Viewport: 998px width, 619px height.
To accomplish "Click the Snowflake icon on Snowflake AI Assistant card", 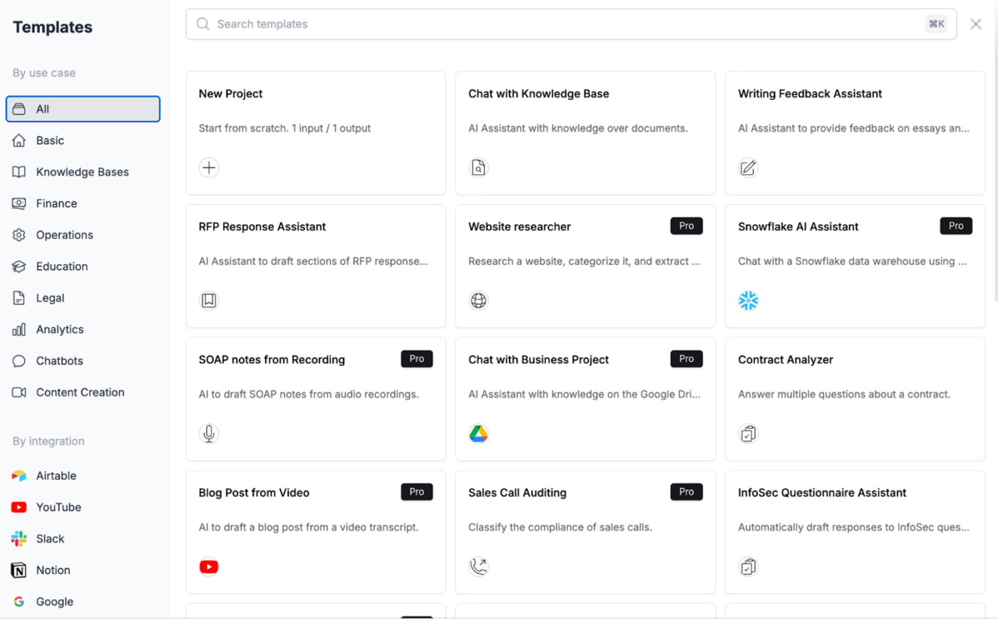I will 749,300.
